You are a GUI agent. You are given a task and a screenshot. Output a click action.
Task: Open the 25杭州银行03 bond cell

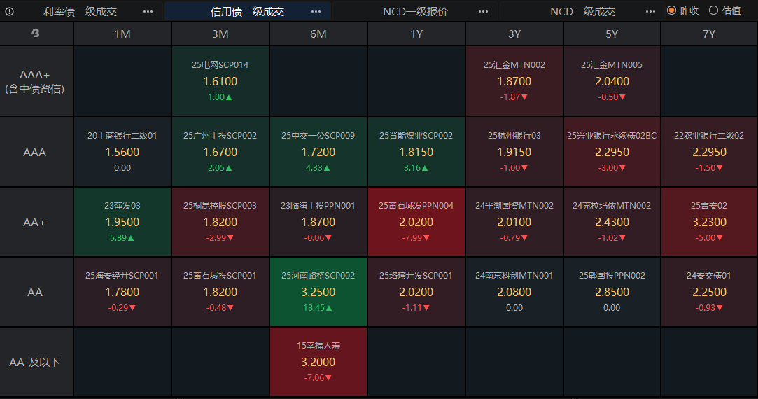pos(514,152)
